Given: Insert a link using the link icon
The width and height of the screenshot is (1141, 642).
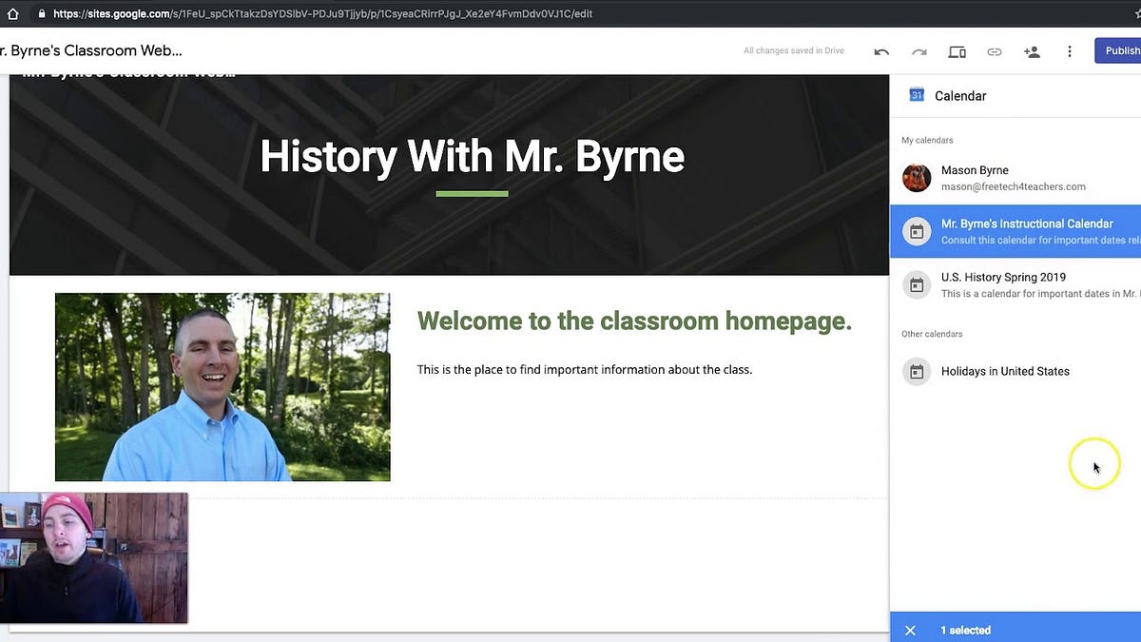Looking at the screenshot, I should tap(995, 50).
